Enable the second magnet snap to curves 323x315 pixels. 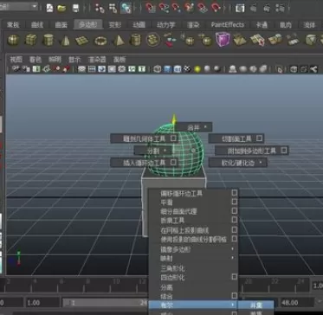click(x=163, y=8)
